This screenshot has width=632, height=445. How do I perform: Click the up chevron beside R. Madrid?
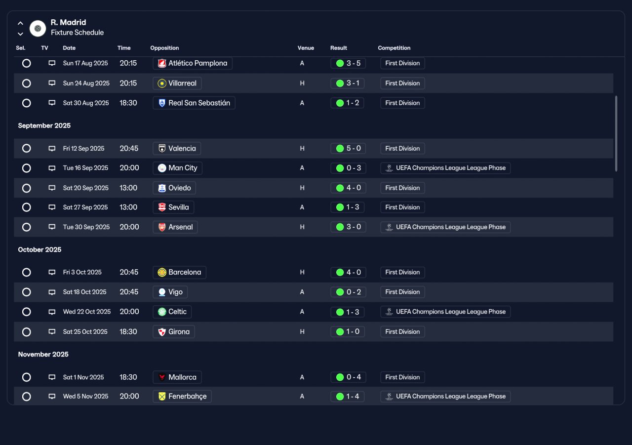[x=20, y=23]
